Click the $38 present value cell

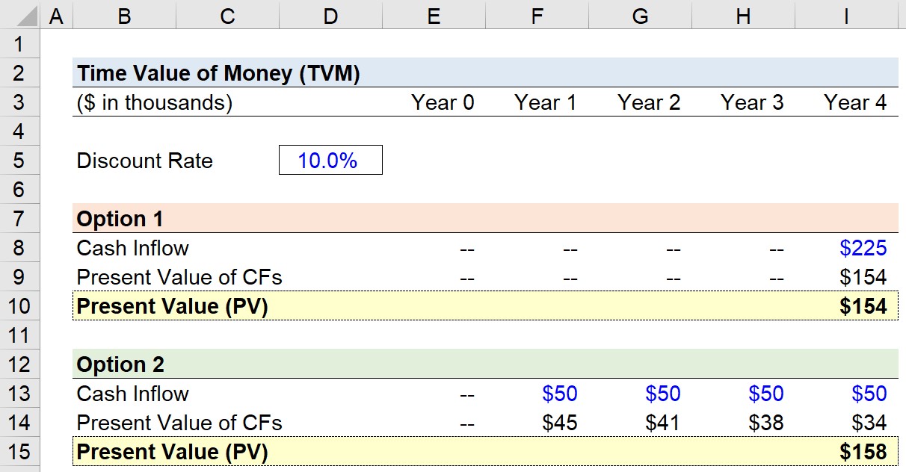[x=766, y=423]
